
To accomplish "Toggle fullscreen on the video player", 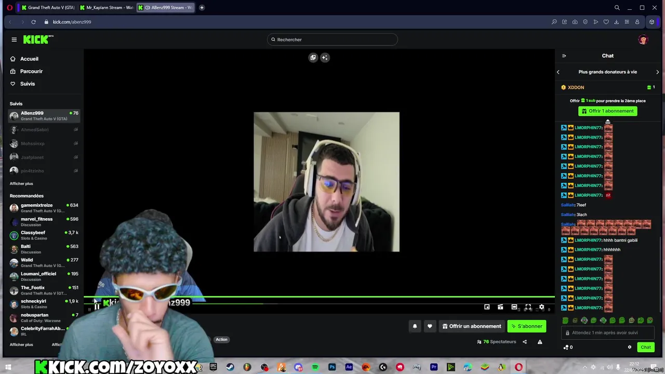I will click(528, 307).
